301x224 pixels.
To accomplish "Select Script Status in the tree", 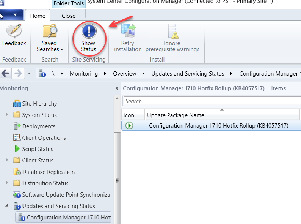I will (x=38, y=149).
